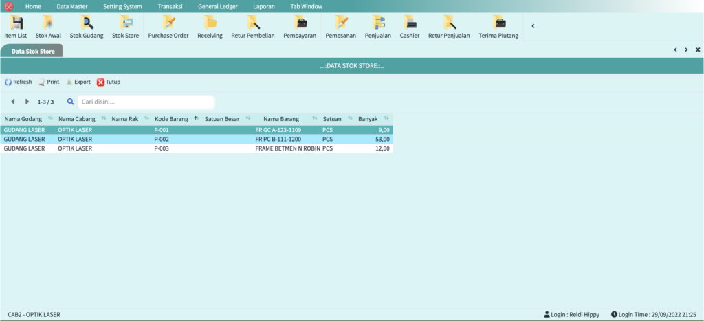Switch to the Data Stok Store tab
Image resolution: width=704 pixels, height=321 pixels.
tap(33, 51)
